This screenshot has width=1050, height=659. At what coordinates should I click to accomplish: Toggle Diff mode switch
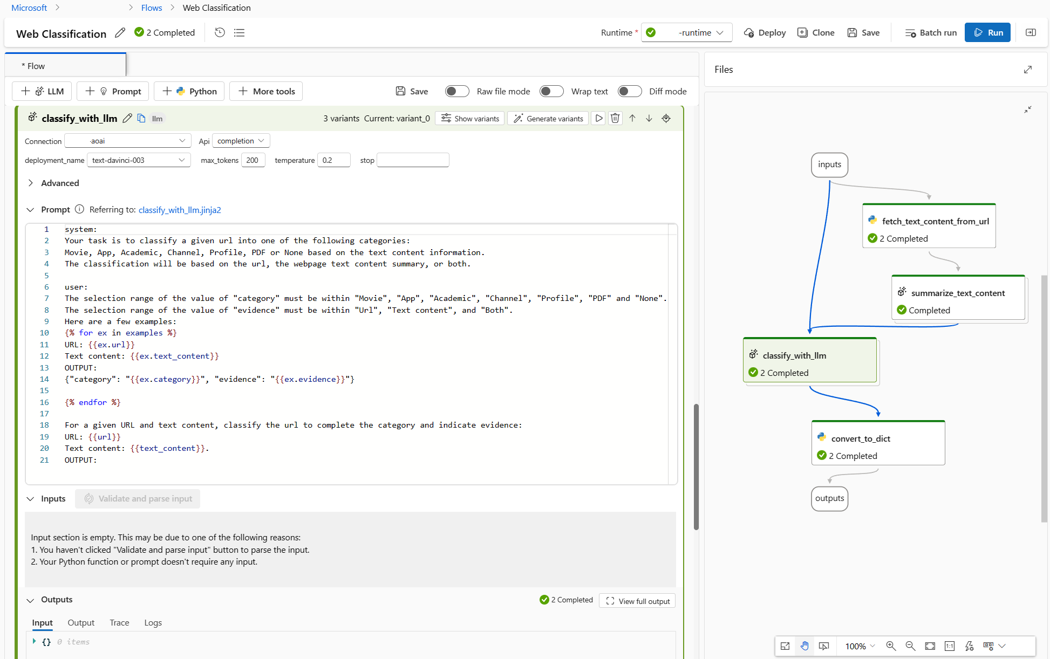click(x=627, y=91)
